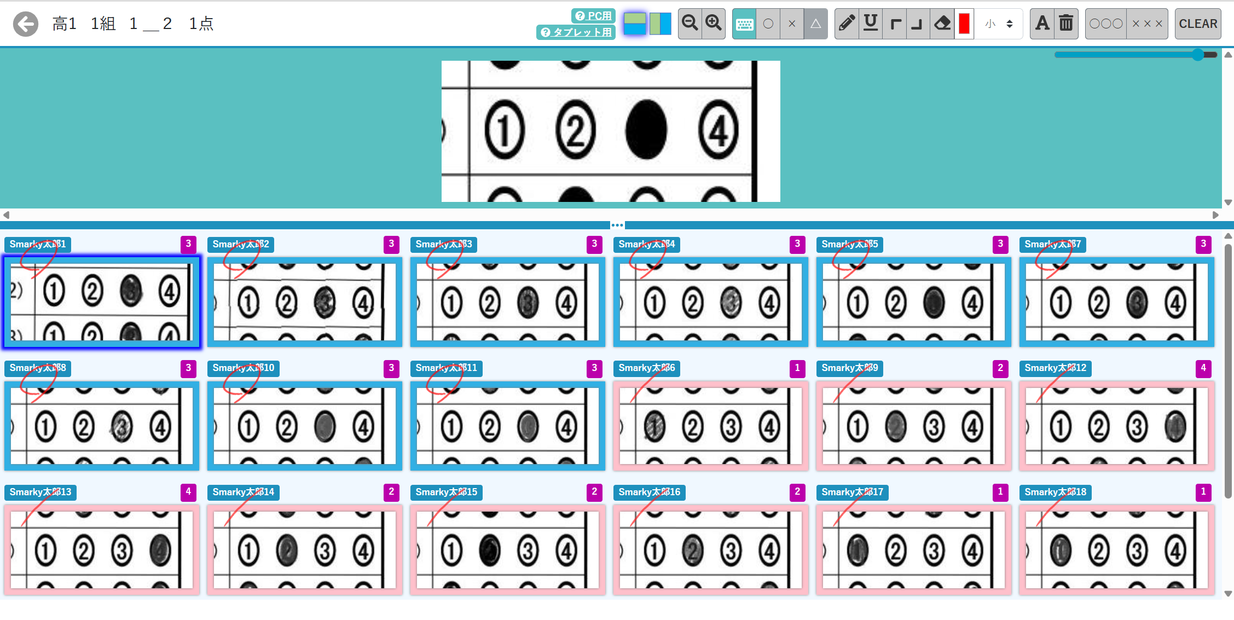Click the back arrow icon
The height and width of the screenshot is (620, 1234).
click(26, 24)
